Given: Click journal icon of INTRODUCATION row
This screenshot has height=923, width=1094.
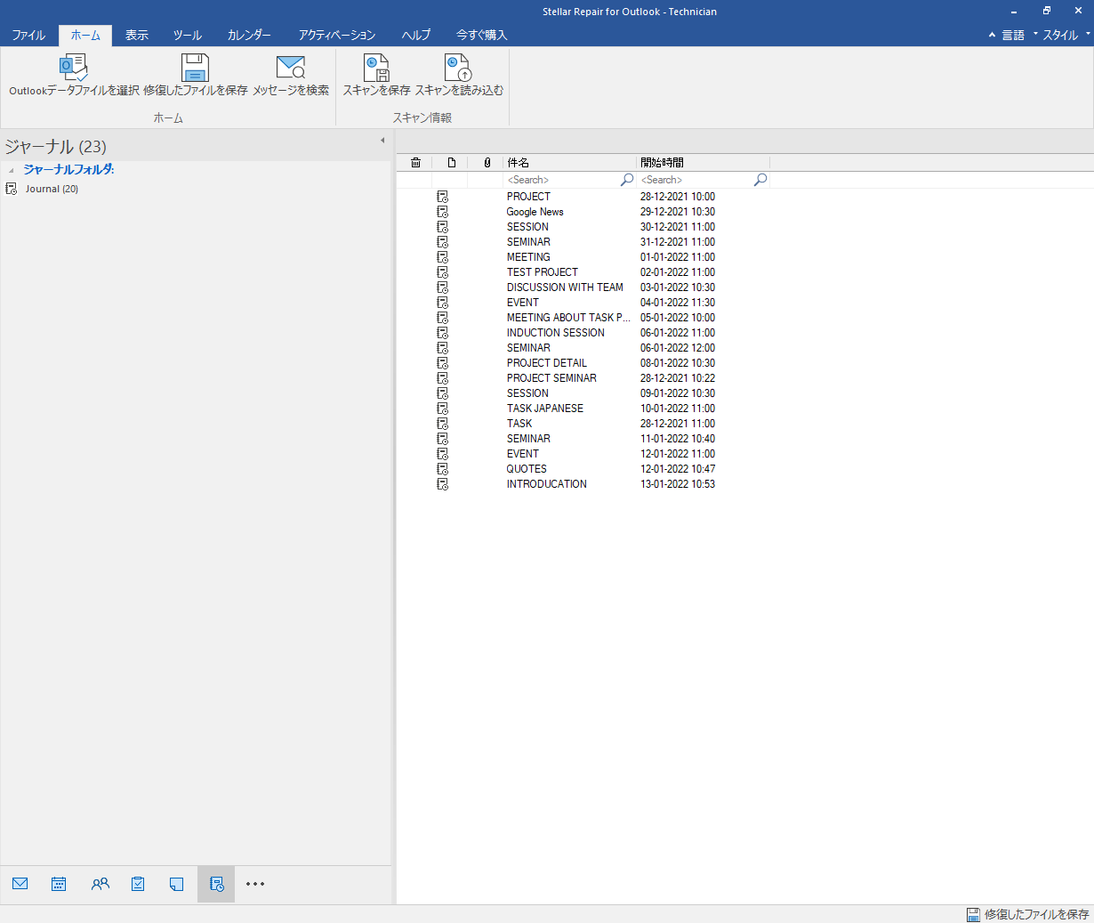Looking at the screenshot, I should point(442,484).
